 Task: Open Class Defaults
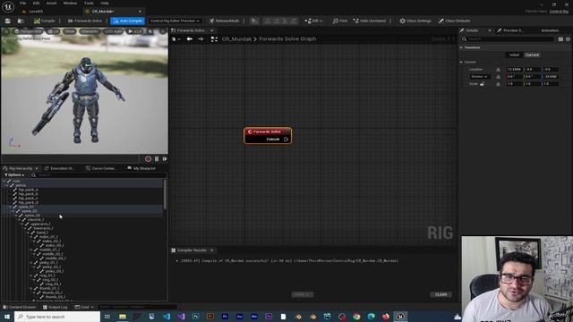[454, 21]
